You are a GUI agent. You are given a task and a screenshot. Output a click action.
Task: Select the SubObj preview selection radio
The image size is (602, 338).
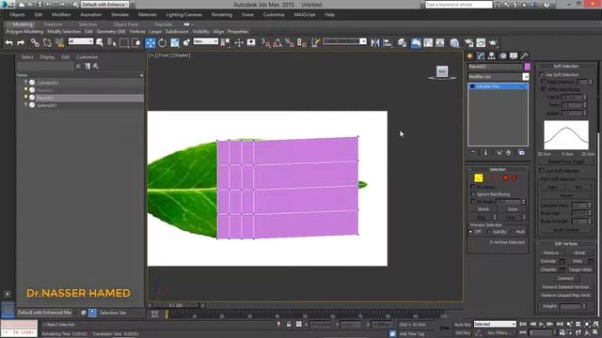489,232
